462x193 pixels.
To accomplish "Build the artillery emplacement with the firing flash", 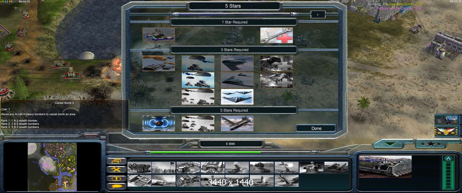I will [286, 168].
